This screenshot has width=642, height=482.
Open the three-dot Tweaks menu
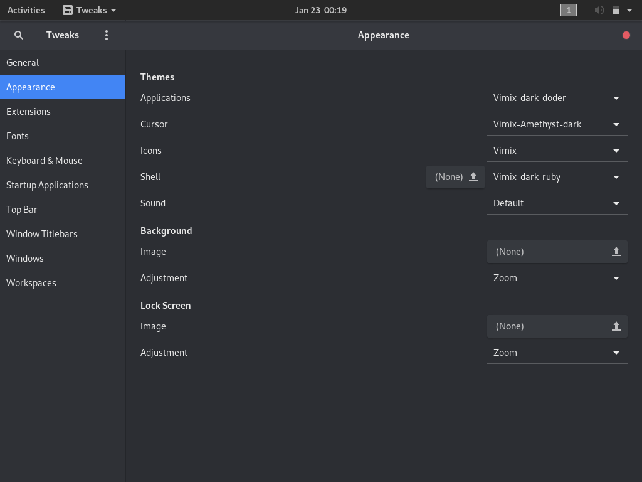point(107,35)
